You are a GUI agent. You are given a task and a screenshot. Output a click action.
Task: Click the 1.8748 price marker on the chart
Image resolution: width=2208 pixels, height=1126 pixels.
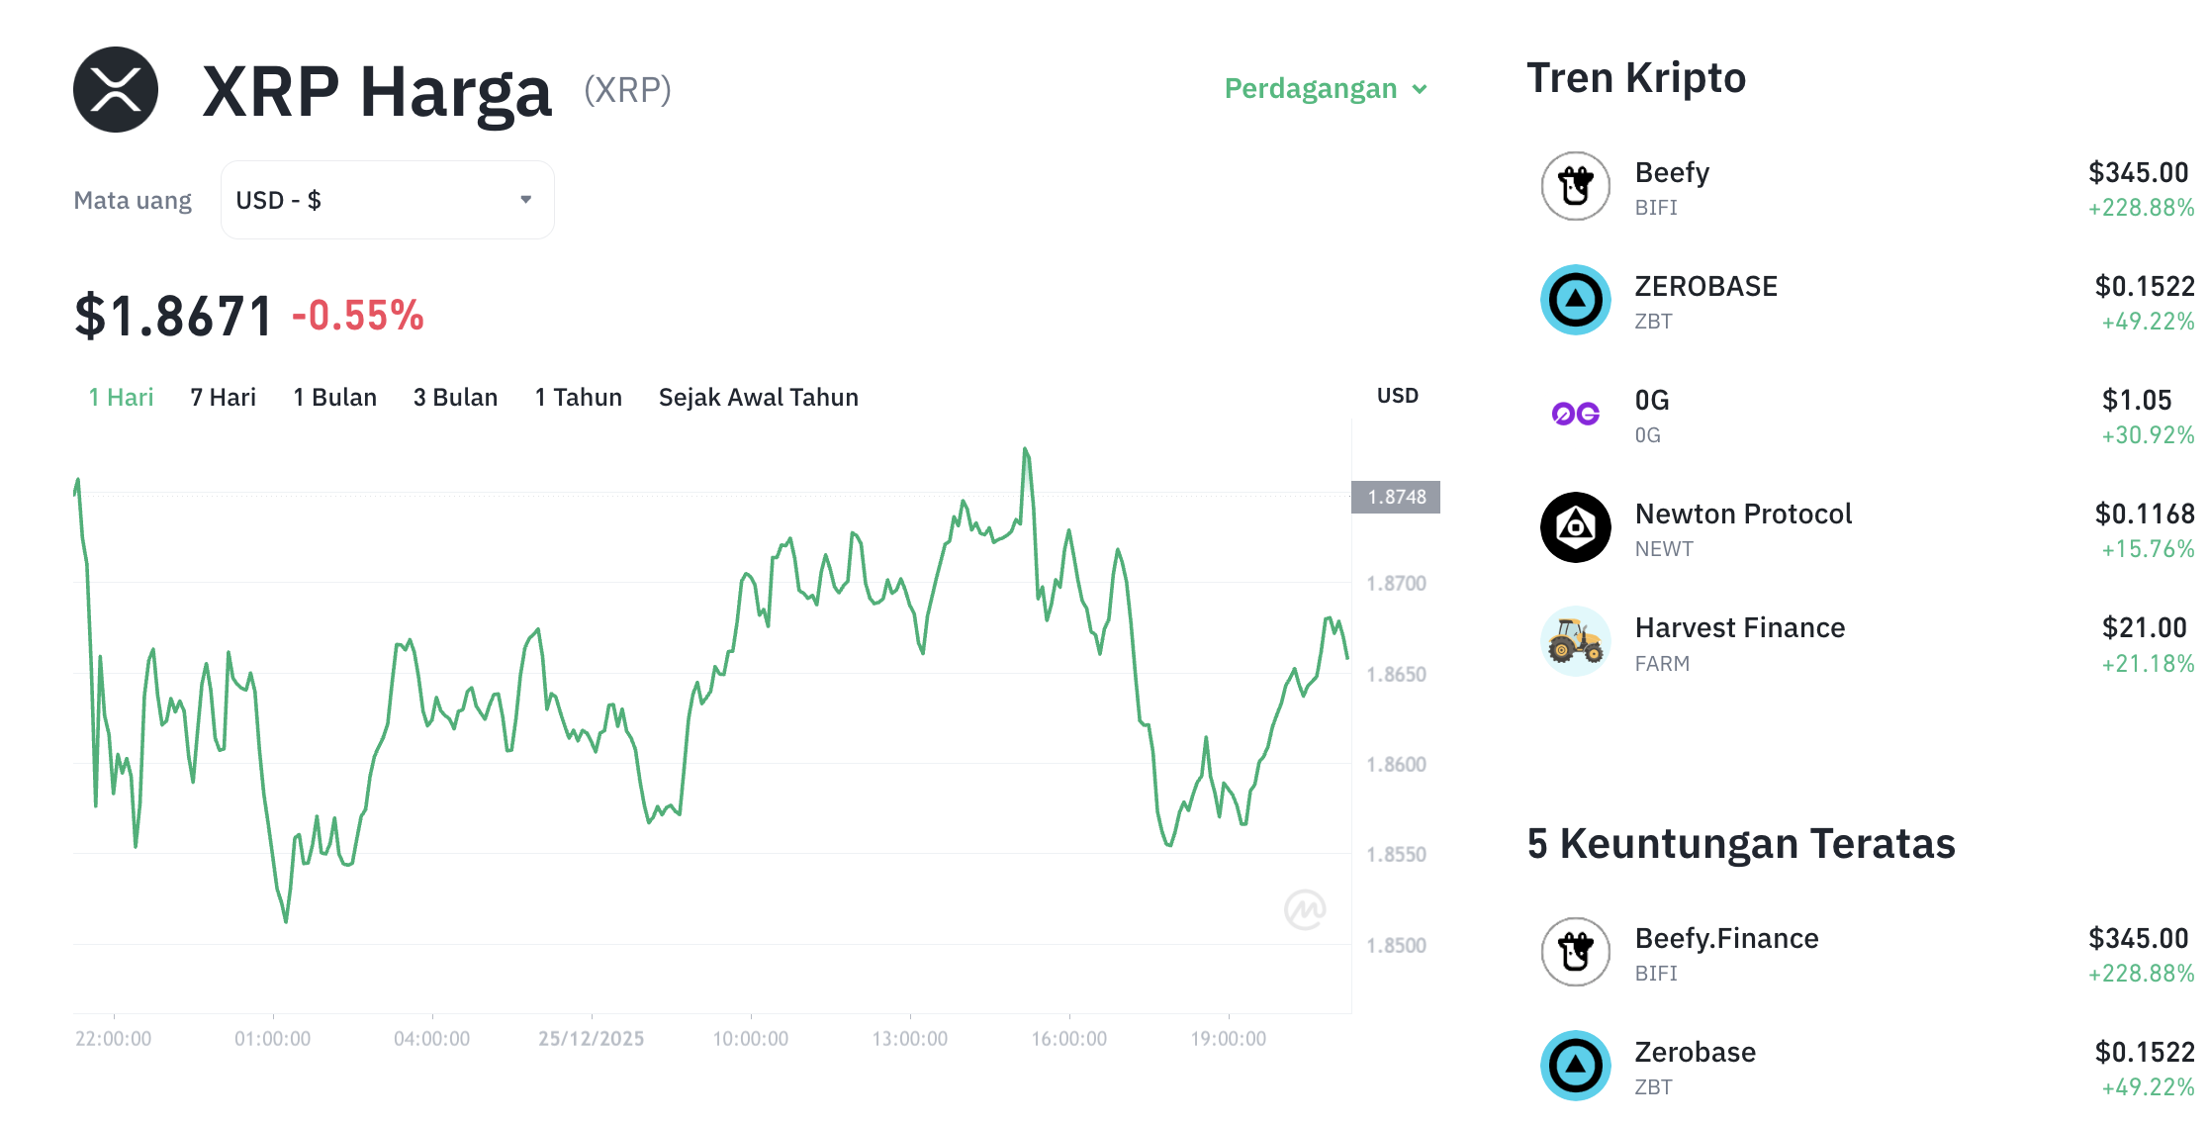coord(1396,498)
